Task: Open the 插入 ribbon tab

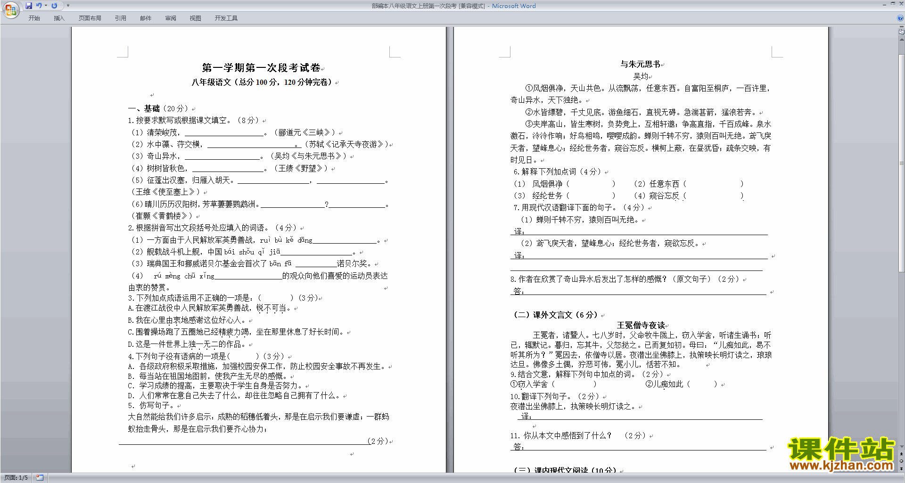Action: [59, 18]
